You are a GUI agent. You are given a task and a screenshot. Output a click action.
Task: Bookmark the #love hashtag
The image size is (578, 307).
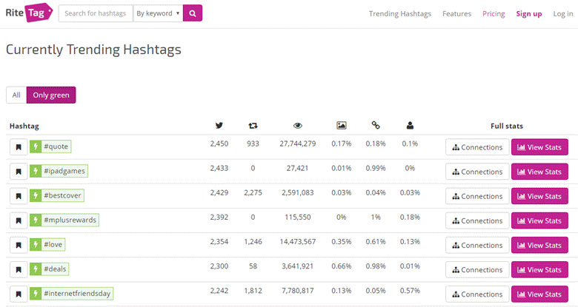click(18, 245)
